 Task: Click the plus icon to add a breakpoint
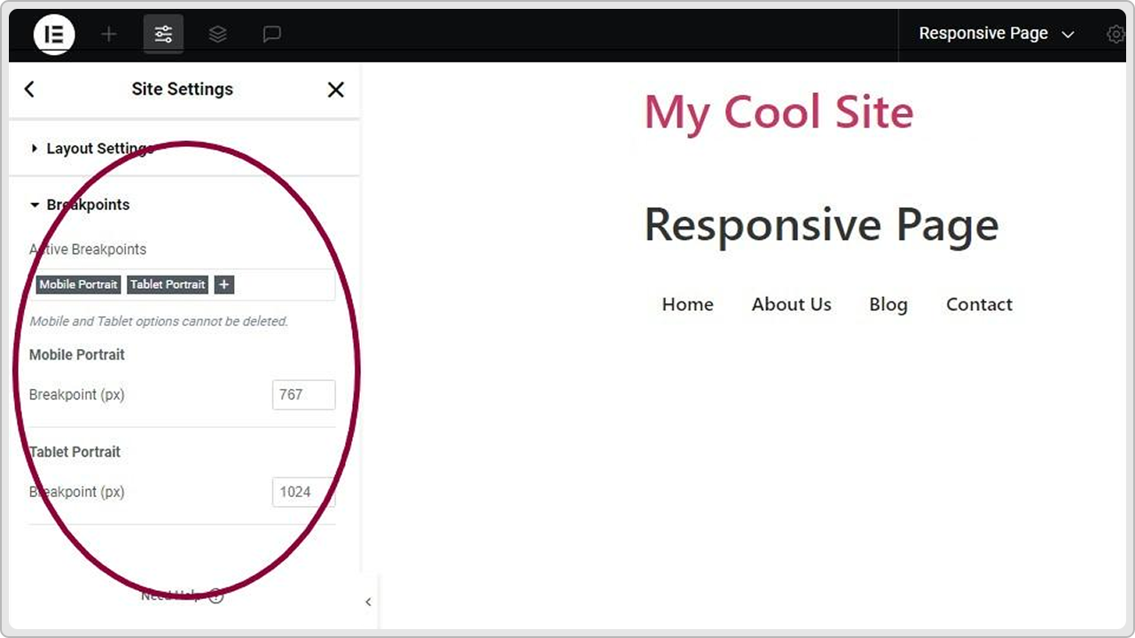point(223,284)
